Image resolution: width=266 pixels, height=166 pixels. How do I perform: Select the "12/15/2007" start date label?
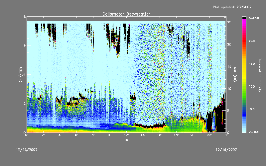(x=27, y=150)
